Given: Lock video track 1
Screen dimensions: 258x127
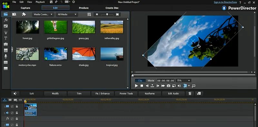Looking at the screenshot, I should (x=17, y=106).
